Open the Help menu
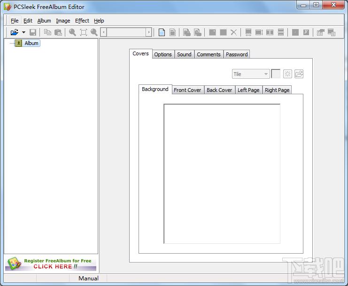The width and height of the screenshot is (348, 286). coord(99,21)
